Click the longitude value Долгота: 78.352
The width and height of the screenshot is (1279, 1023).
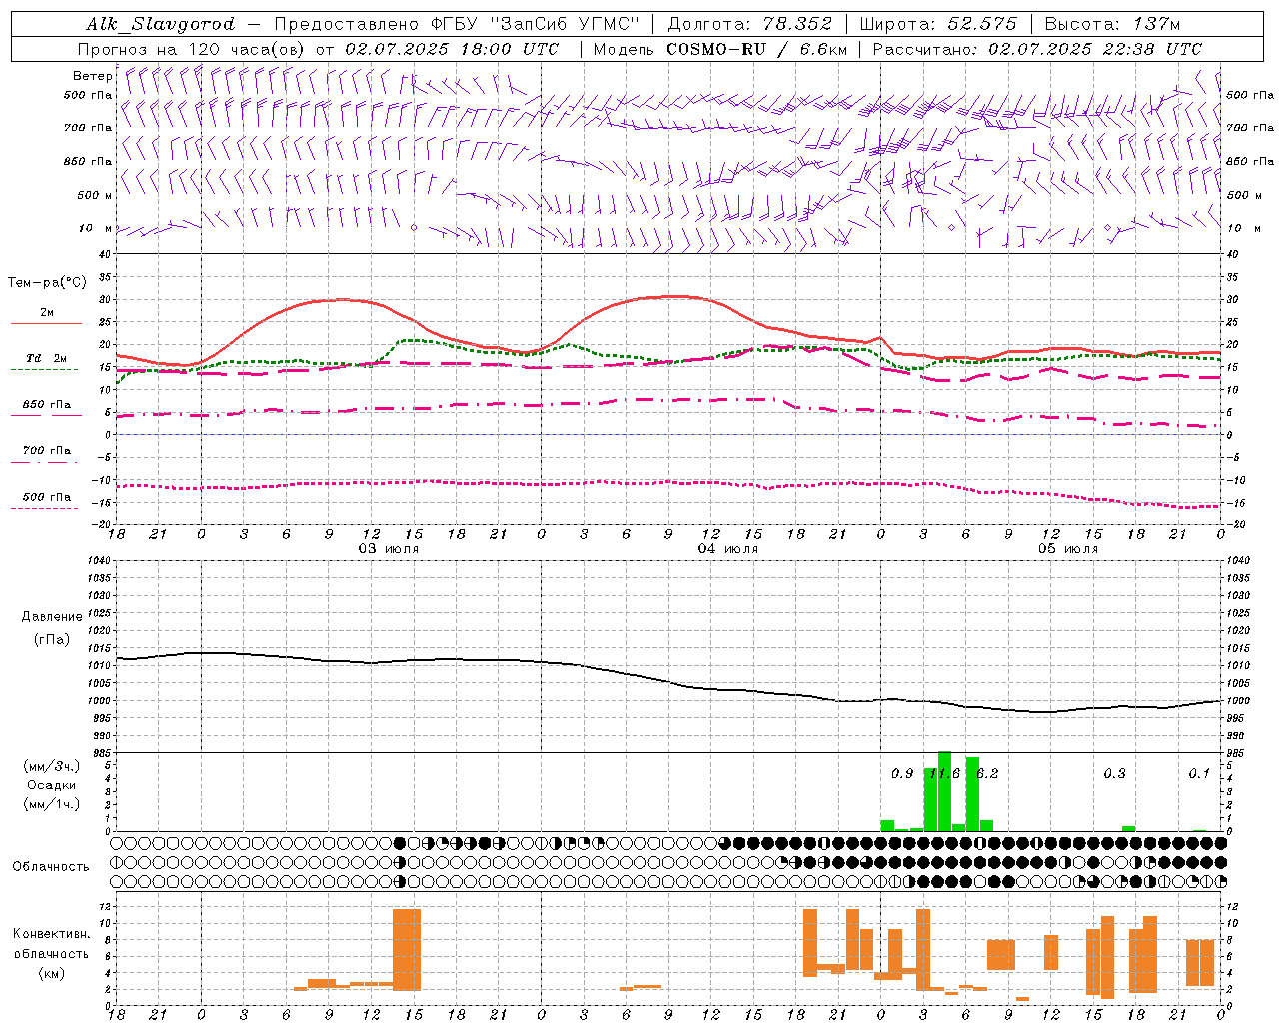tap(749, 24)
